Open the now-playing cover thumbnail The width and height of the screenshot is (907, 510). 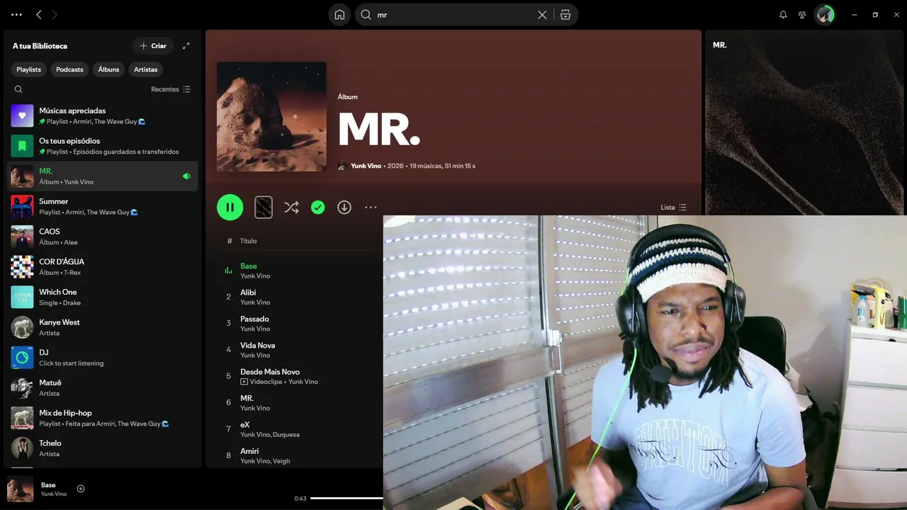[21, 489]
